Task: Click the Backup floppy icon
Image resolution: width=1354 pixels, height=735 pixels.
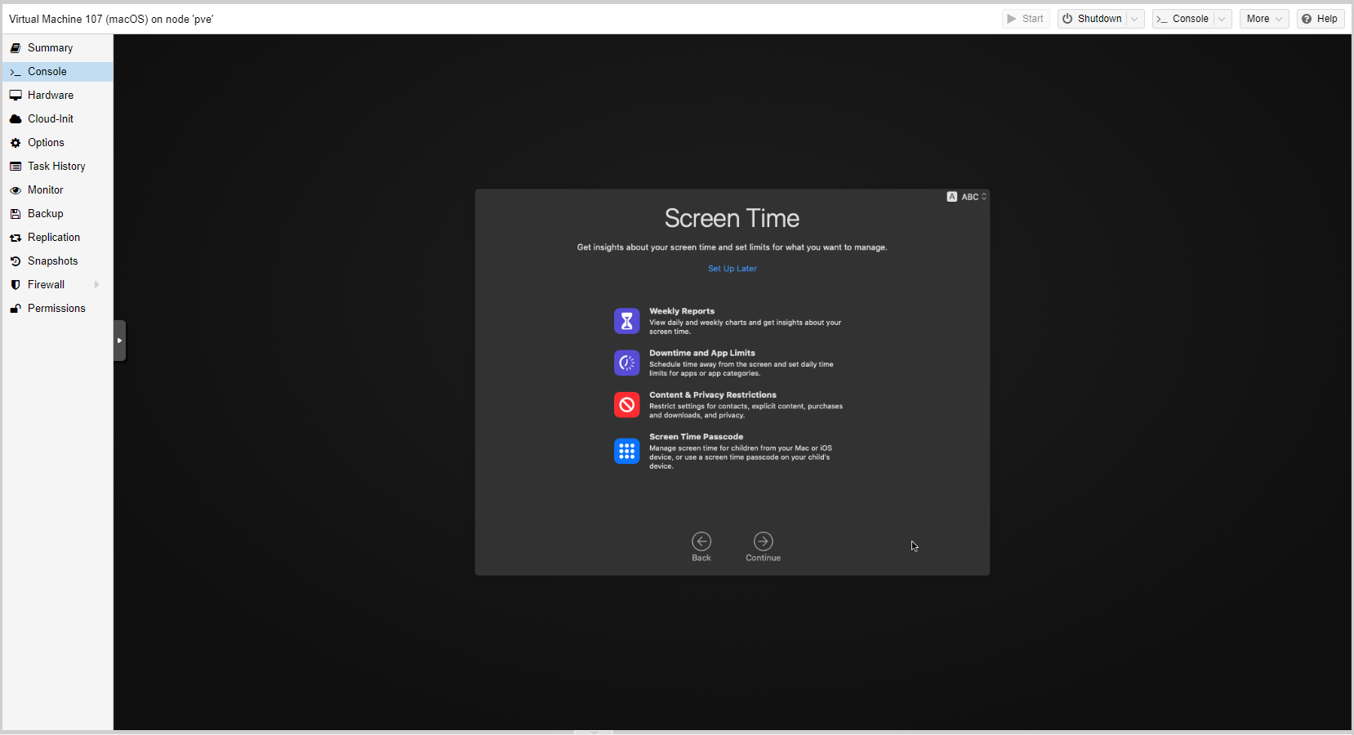Action: 16,214
